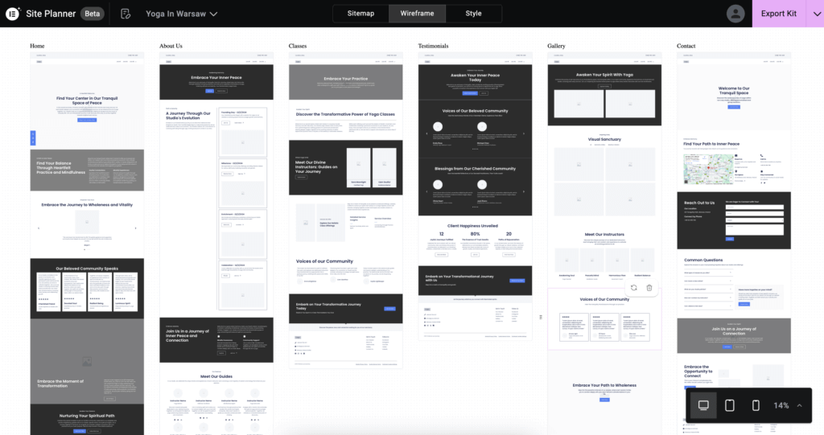Switch to the Style tab
The width and height of the screenshot is (824, 435).
pos(474,14)
